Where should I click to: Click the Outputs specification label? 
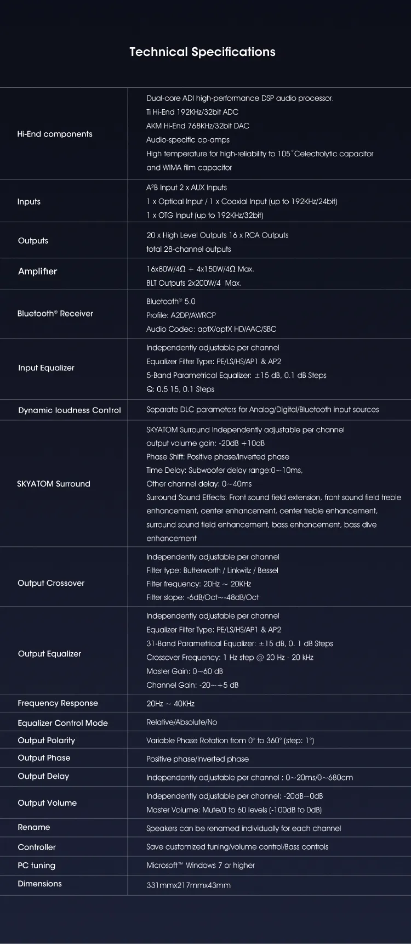[33, 240]
